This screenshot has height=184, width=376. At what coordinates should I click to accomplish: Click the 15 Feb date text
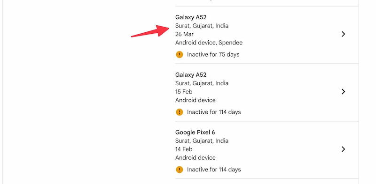tap(184, 92)
